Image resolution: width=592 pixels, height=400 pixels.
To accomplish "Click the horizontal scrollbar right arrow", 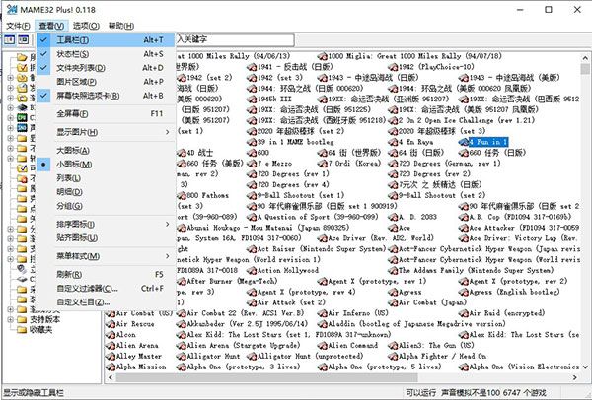I will [x=574, y=377].
